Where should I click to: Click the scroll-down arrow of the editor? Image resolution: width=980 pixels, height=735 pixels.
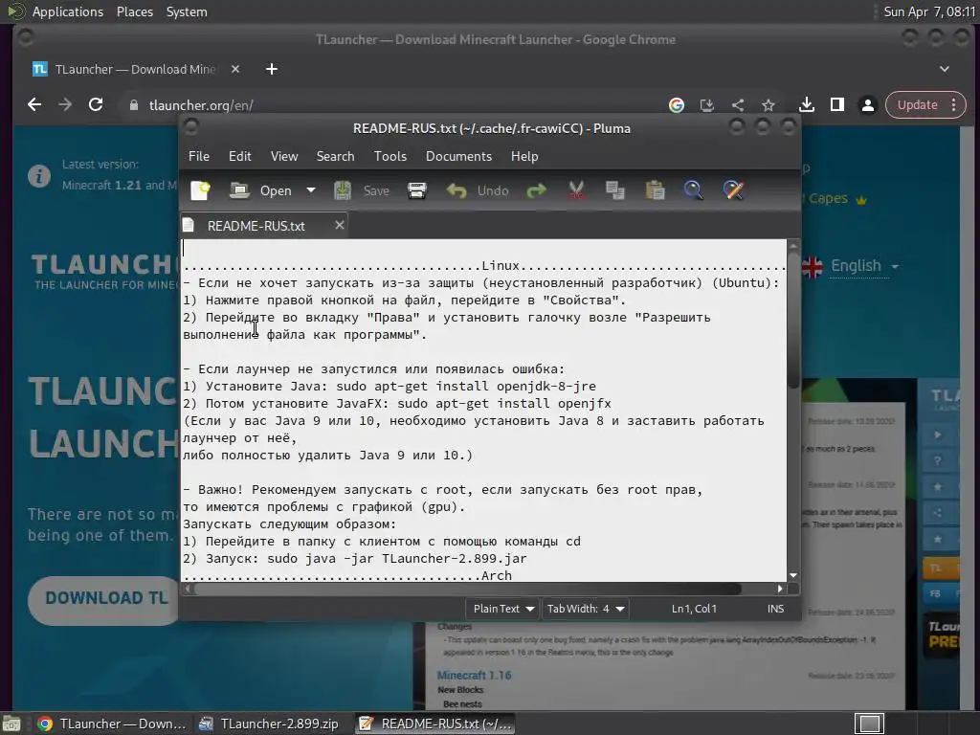point(793,575)
